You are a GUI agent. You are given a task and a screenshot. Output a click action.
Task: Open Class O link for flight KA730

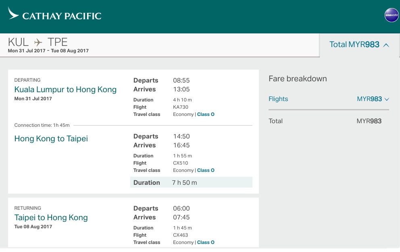pyautogui.click(x=206, y=114)
